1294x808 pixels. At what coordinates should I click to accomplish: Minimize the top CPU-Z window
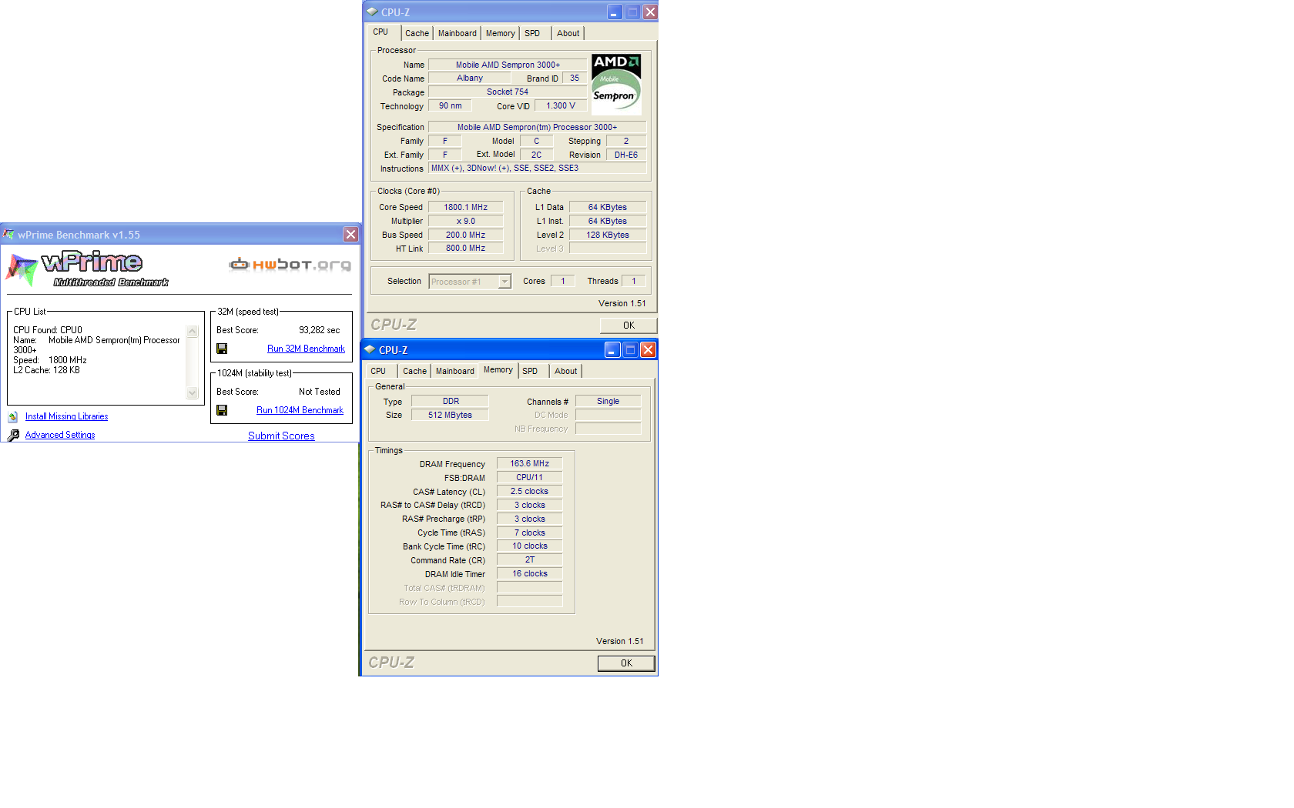(614, 12)
